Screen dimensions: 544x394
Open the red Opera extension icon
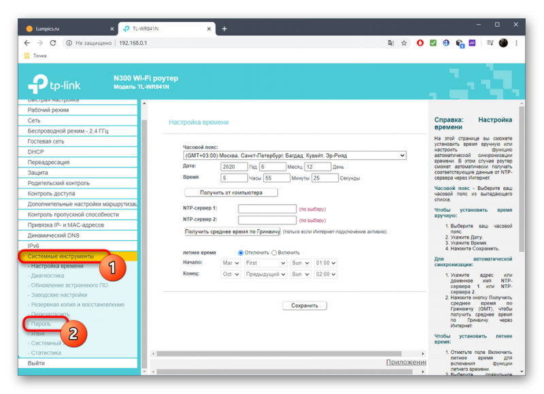click(x=420, y=43)
